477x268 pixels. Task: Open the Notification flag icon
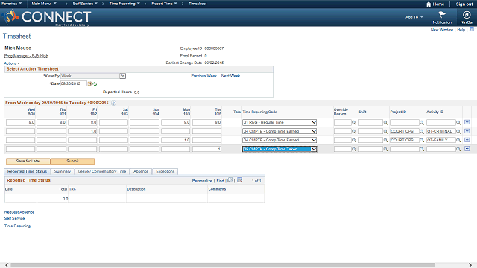pyautogui.click(x=442, y=15)
